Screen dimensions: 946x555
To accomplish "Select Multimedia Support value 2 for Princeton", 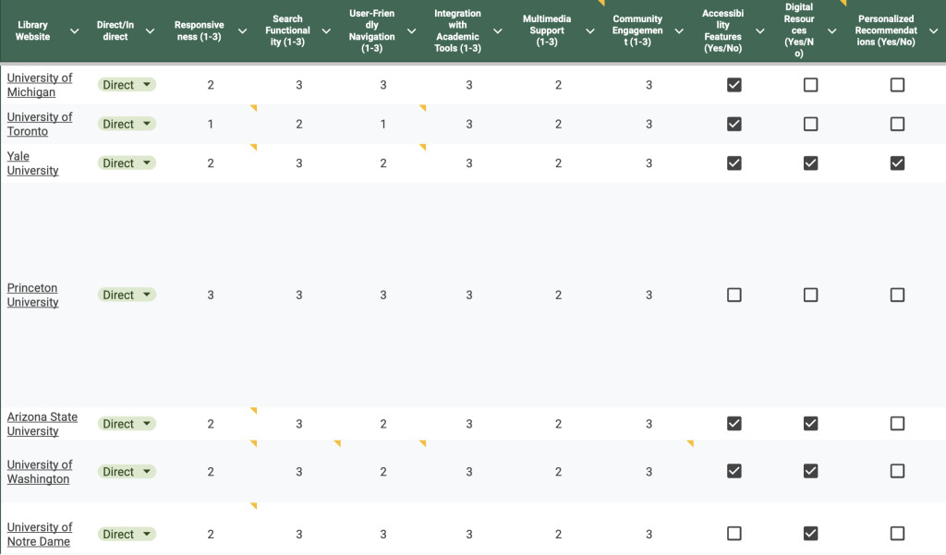I will pyautogui.click(x=559, y=295).
